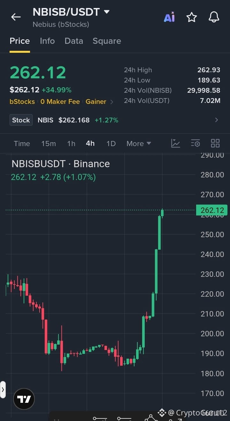
Task: Open the chevron next to Gainer tag
Action: (x=111, y=102)
